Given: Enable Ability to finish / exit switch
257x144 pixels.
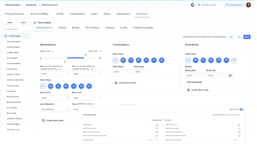Looking at the screenshot, I should [239, 125].
